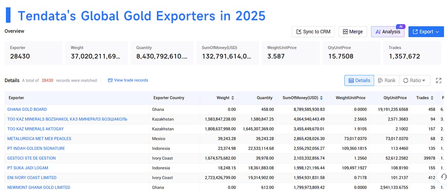Screen dimensions: 447x191
Task: Click the Overview heading
Action: pyautogui.click(x=14, y=31)
